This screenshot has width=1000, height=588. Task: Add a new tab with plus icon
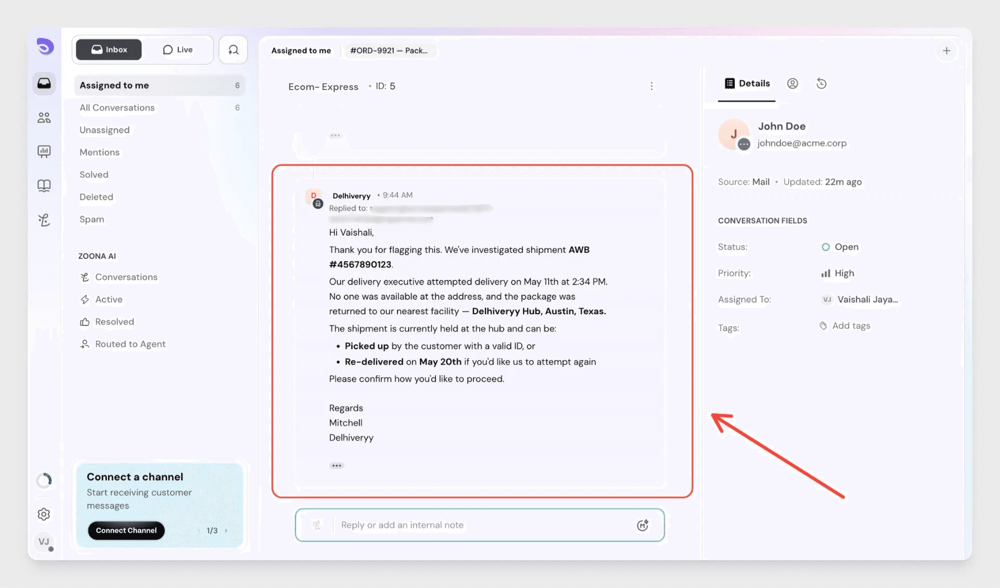[947, 50]
